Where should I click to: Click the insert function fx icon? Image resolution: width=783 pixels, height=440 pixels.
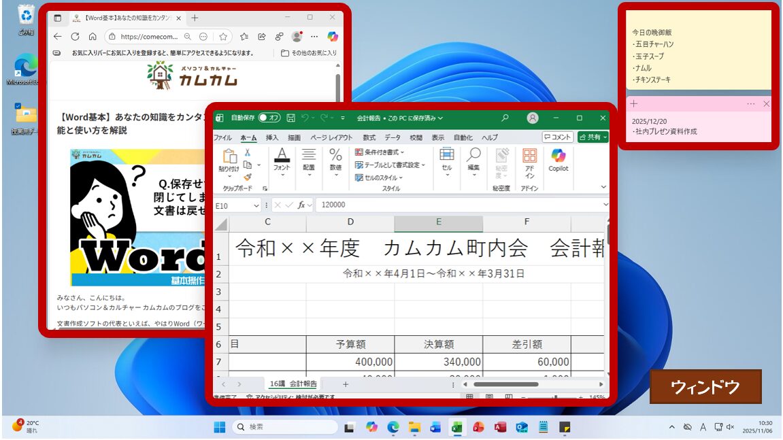pyautogui.click(x=301, y=205)
